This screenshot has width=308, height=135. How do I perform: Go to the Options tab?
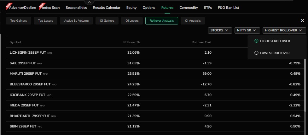149,8
